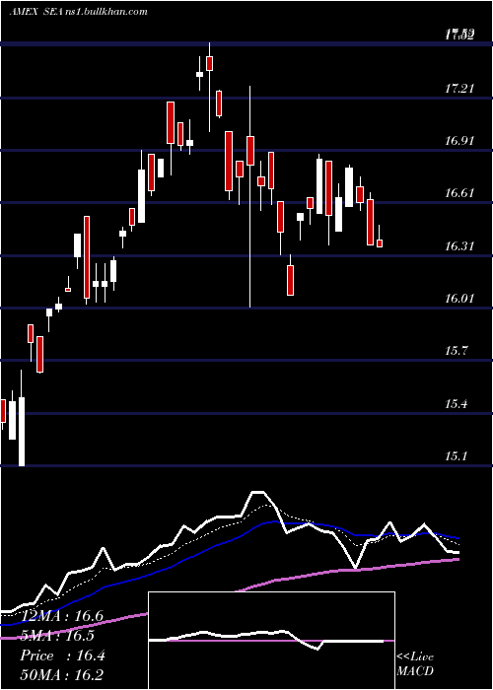This screenshot has height=690, width=493.
Task: Click the top price label at chart high
Action: (459, 34)
